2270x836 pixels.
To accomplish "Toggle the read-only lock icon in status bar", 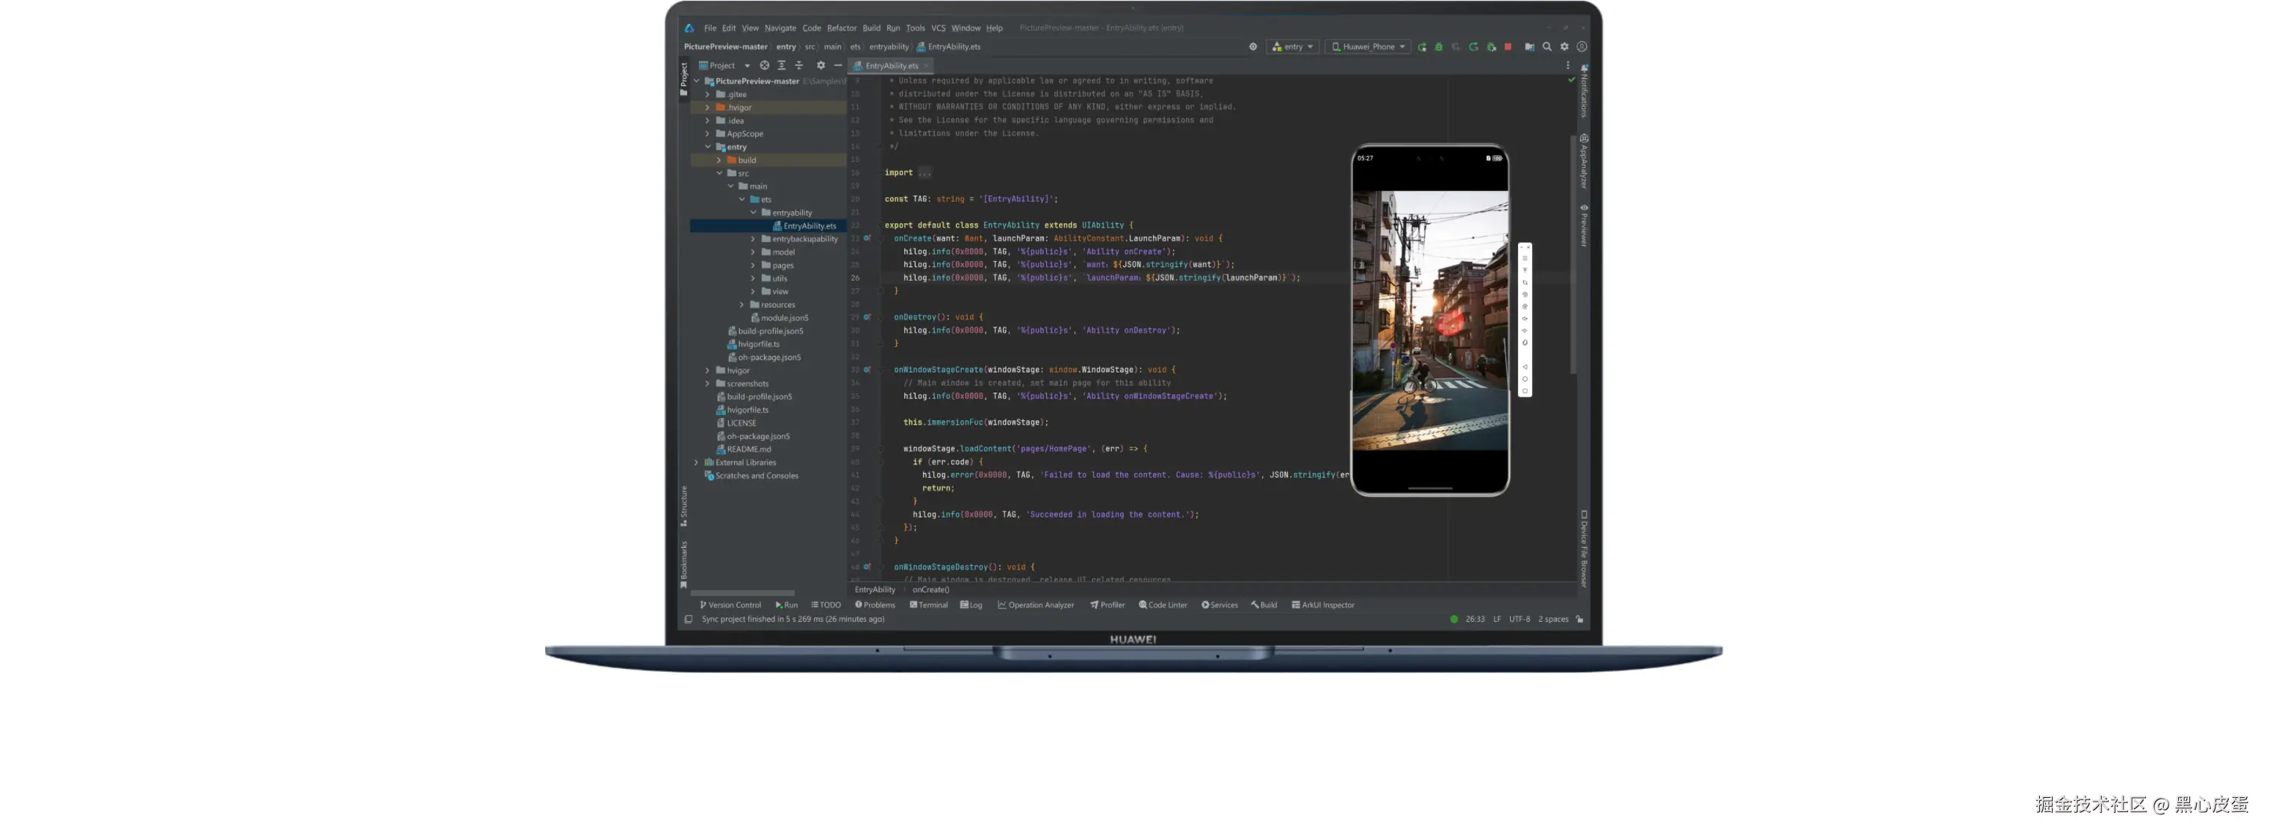I will click(x=1580, y=620).
